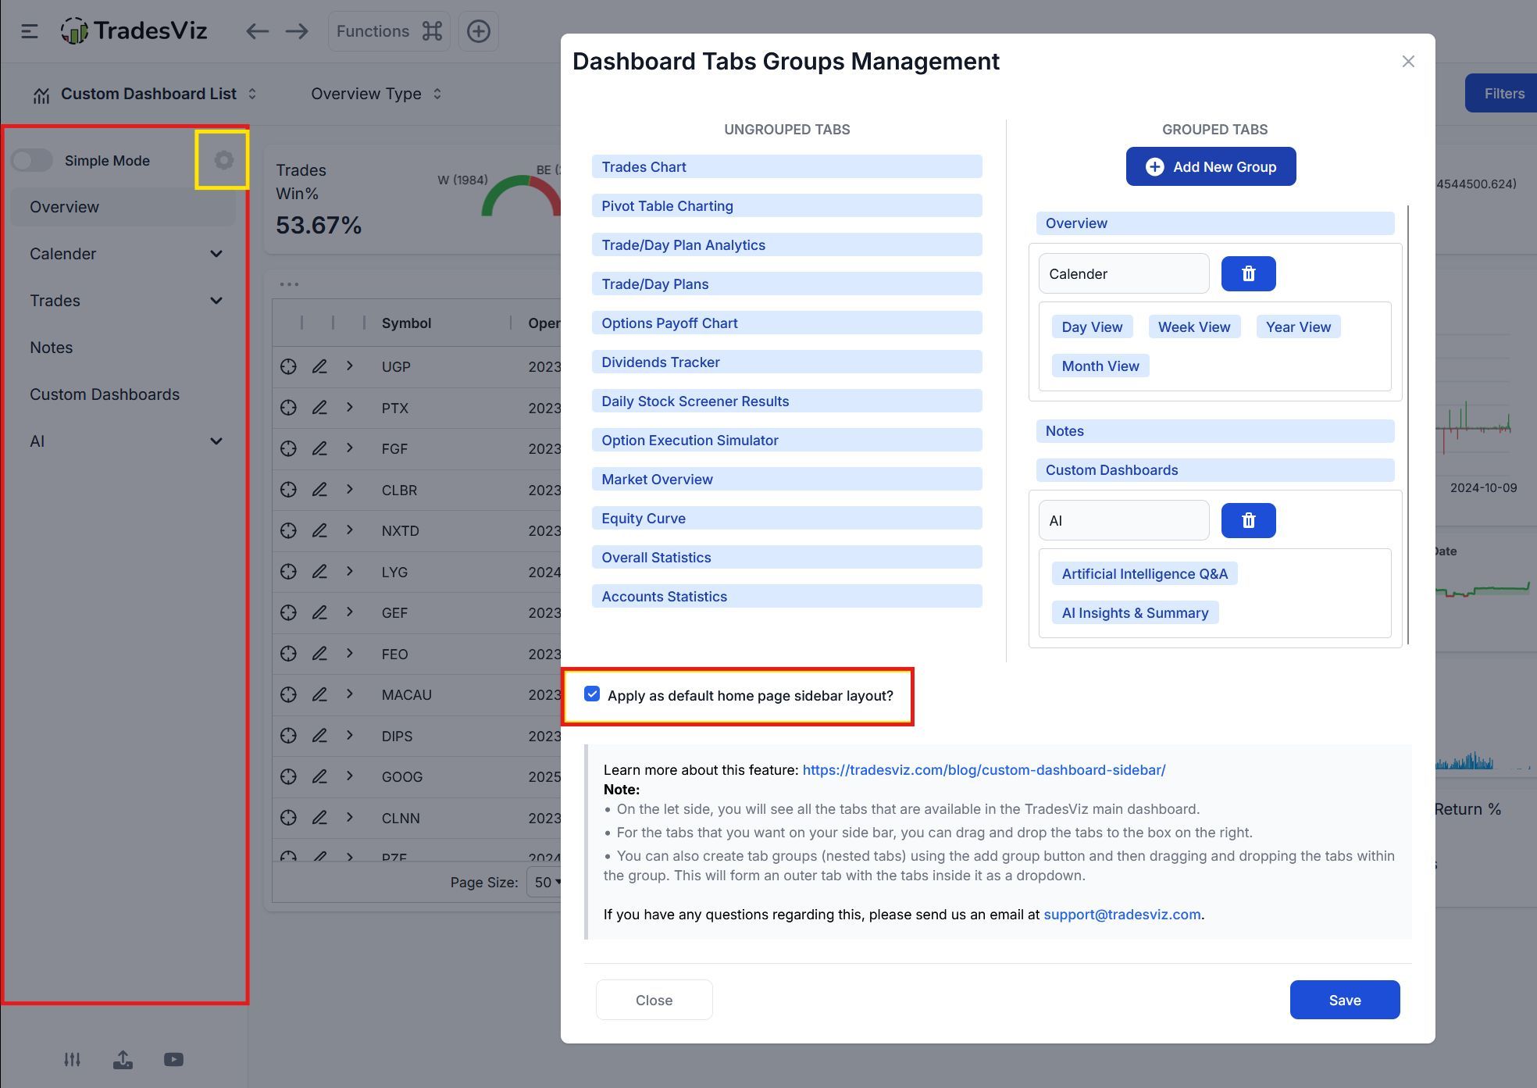
Task: Delete the Calender group with trash icon
Action: point(1247,274)
